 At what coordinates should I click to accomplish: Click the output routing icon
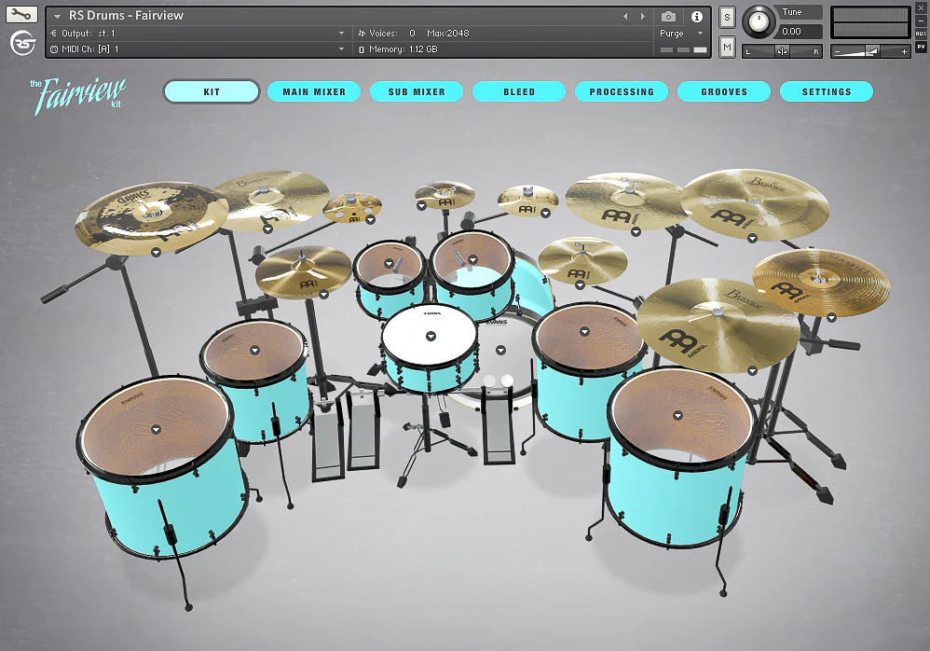54,34
